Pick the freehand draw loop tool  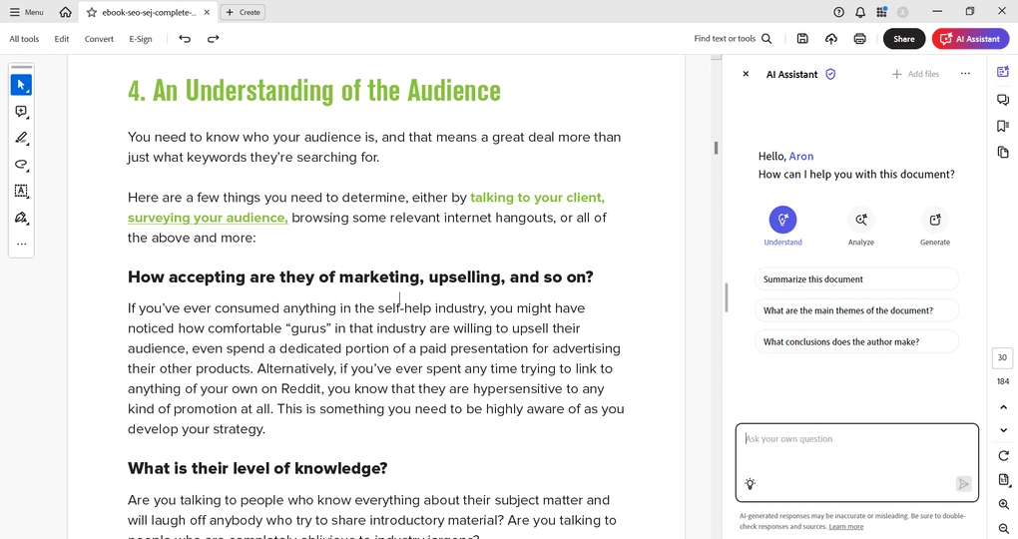click(x=21, y=165)
